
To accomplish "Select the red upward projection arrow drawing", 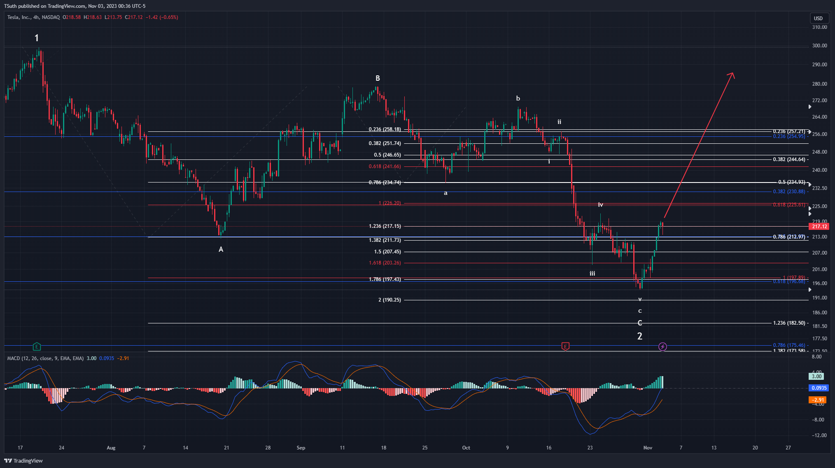I will pos(699,145).
